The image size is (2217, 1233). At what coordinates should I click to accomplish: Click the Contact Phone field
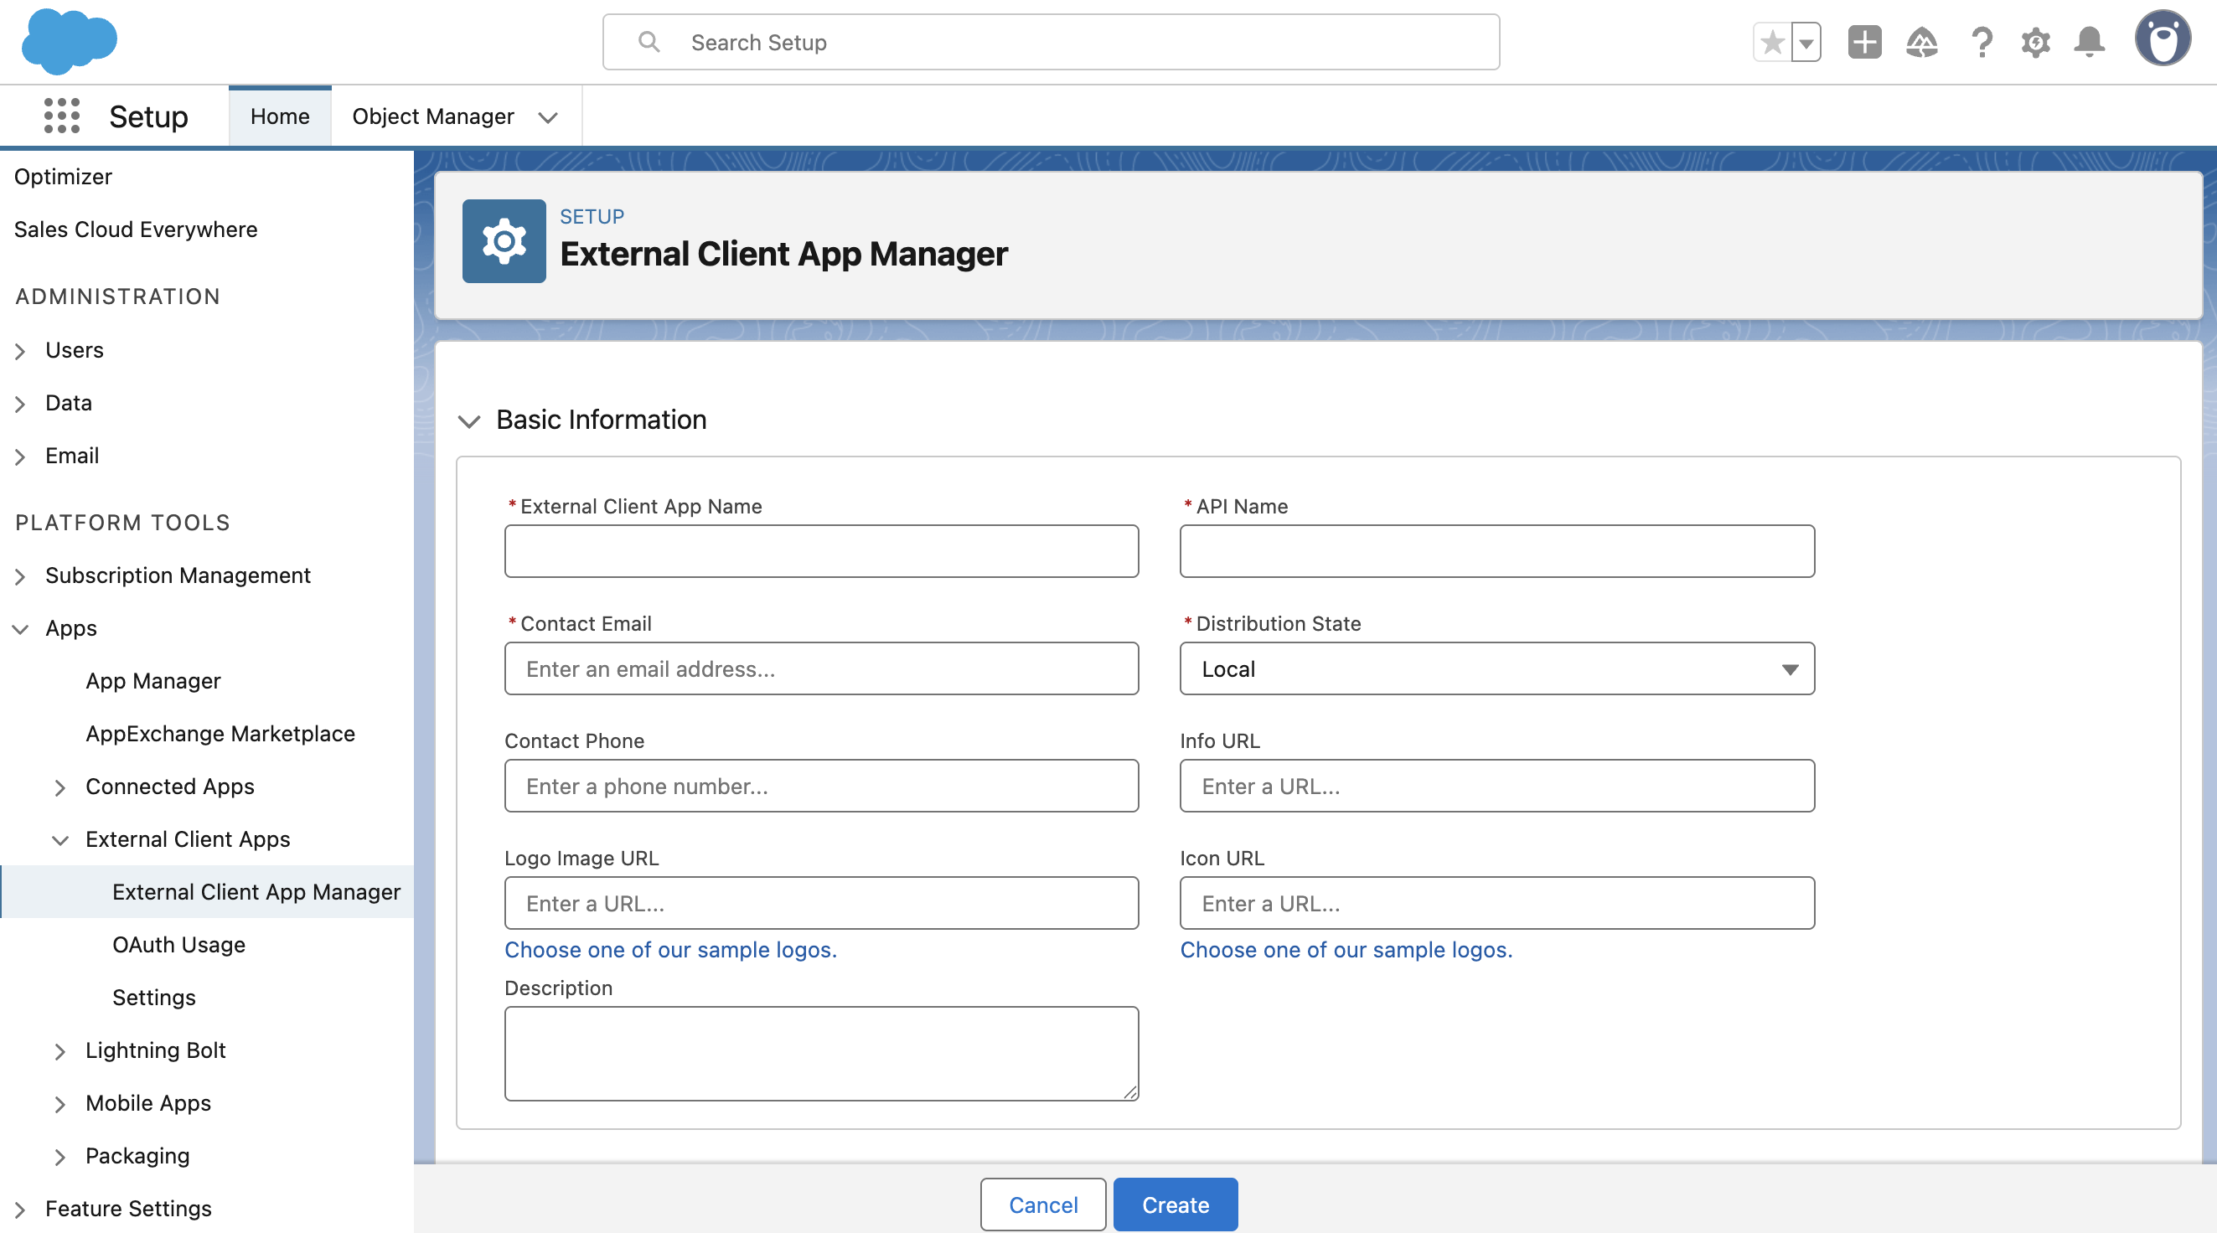click(x=821, y=786)
